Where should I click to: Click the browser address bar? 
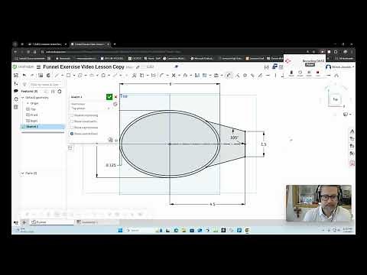tap(174, 52)
